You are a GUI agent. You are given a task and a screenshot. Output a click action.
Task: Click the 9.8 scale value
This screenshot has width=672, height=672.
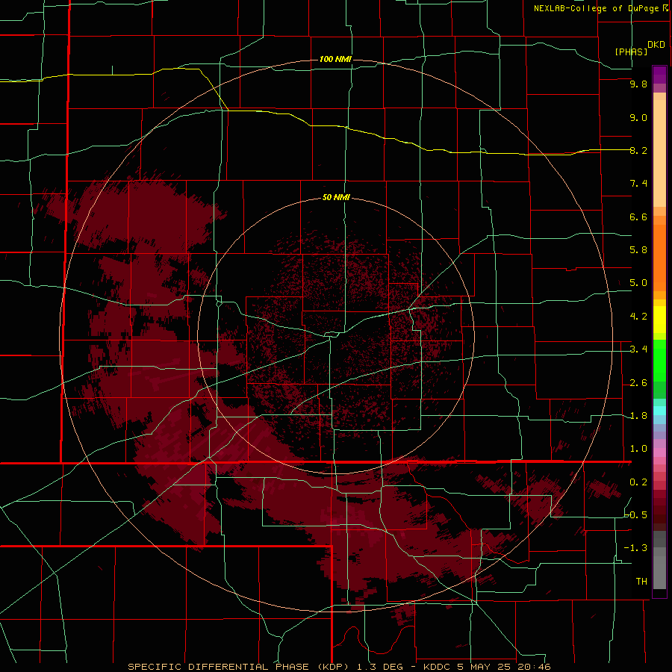tap(638, 84)
